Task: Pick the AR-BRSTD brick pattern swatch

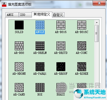Action: pyautogui.click(x=61, y=46)
